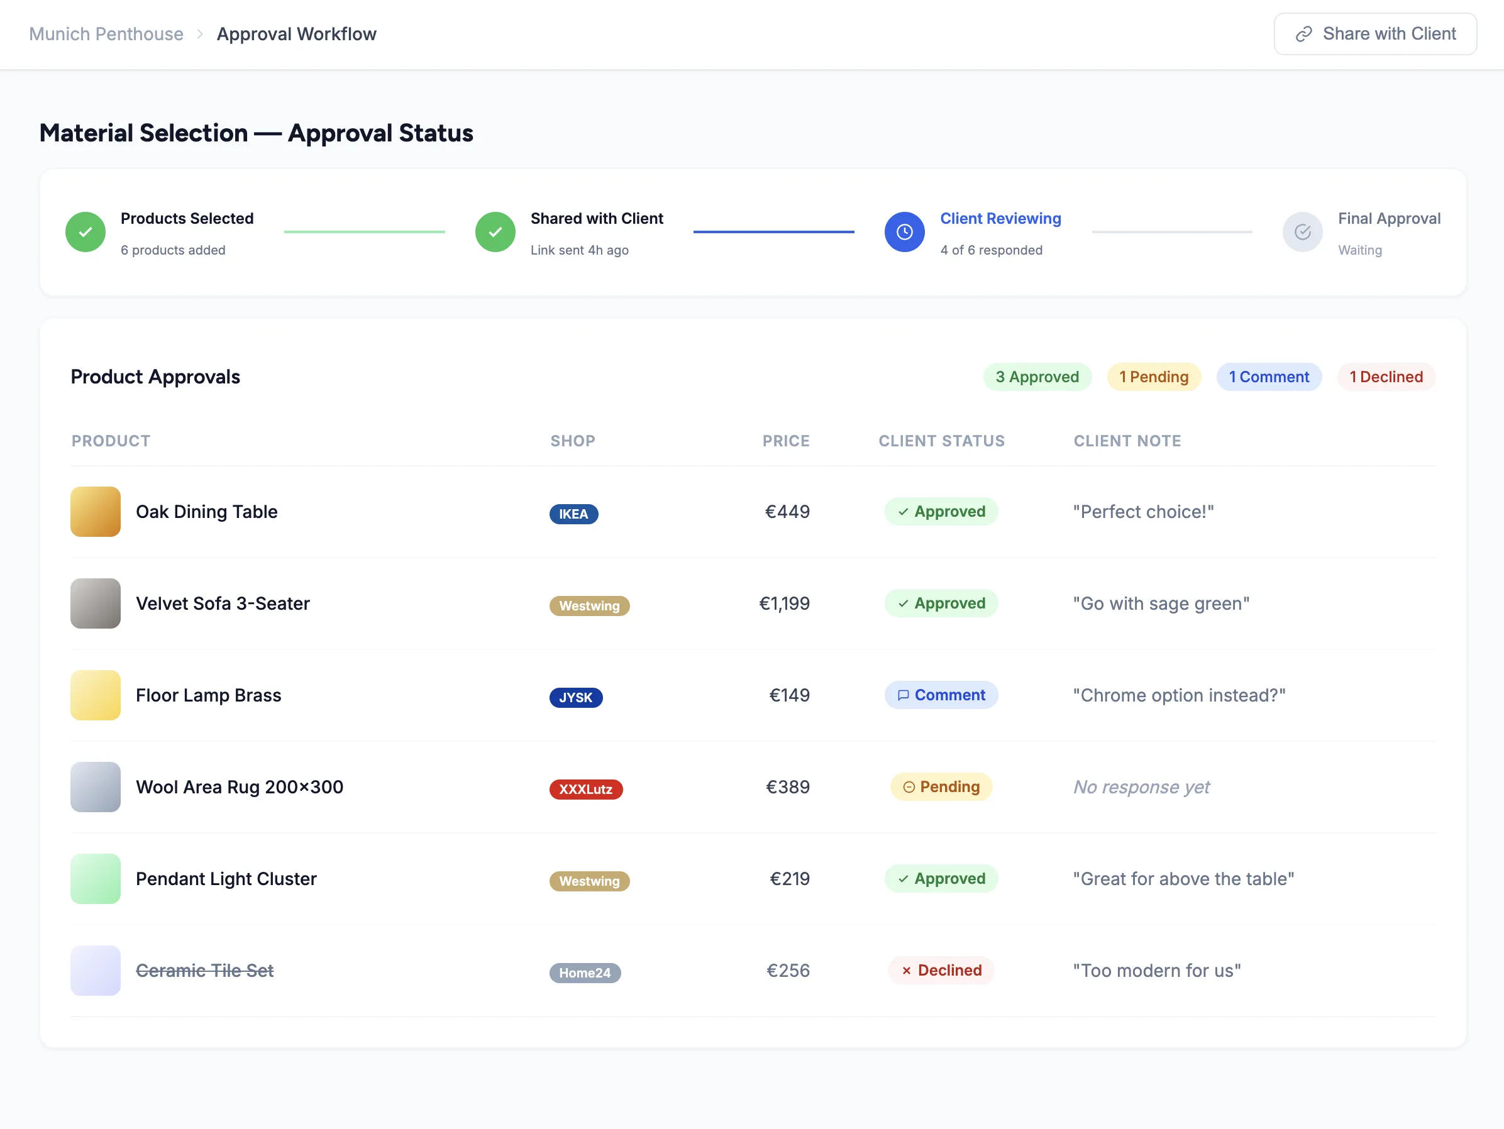Filter by 1 Pending chip

[1153, 377]
